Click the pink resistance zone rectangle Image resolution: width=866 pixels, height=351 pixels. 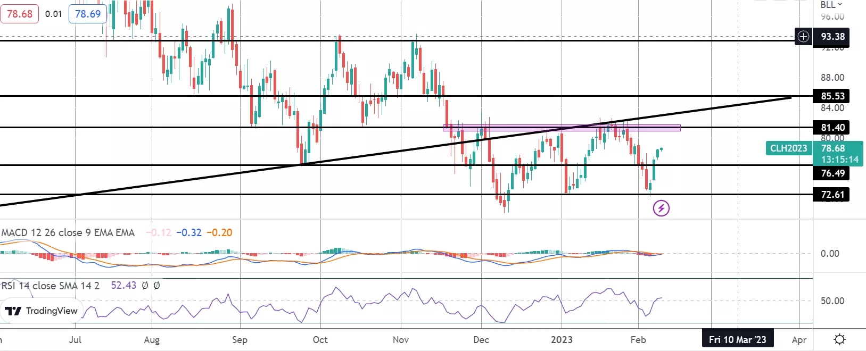[562, 128]
